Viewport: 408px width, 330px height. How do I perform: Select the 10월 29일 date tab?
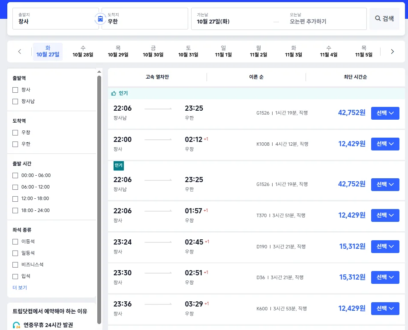click(118, 51)
